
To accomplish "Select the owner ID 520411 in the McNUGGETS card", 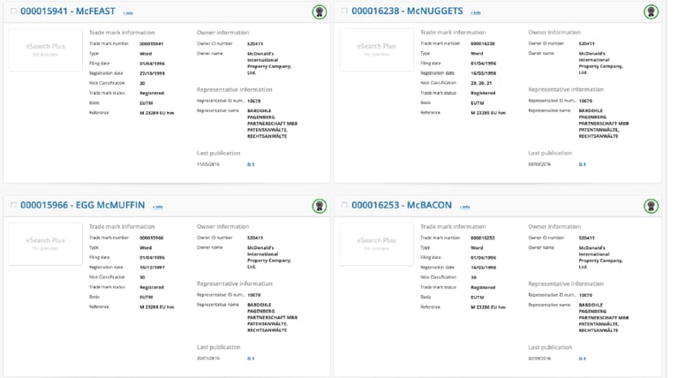I will pos(587,43).
